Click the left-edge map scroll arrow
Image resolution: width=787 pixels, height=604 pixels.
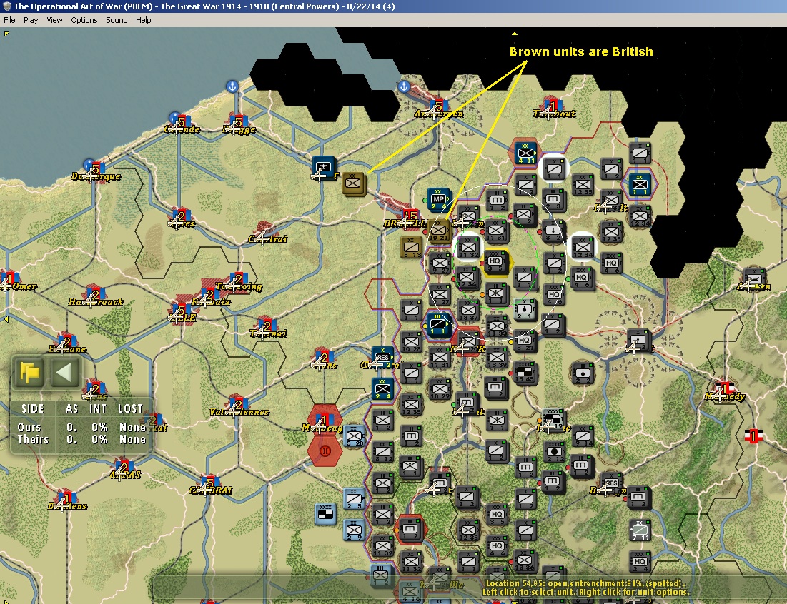click(6, 319)
